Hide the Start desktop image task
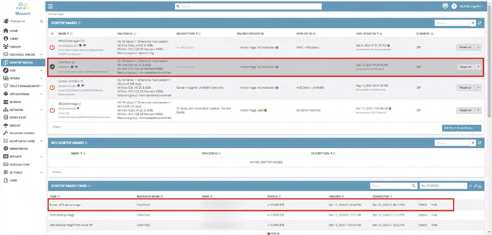Viewport: 492px width, 235px height. pyautogui.click(x=434, y=215)
